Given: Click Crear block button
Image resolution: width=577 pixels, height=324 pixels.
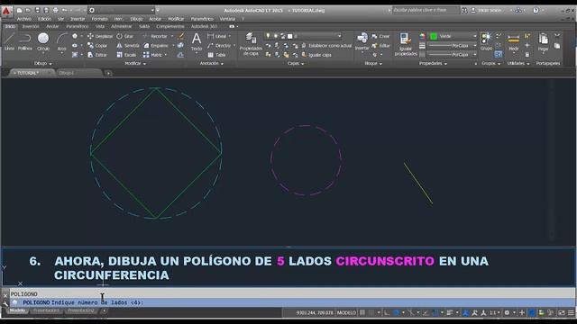Looking at the screenshot, I should 380,36.
